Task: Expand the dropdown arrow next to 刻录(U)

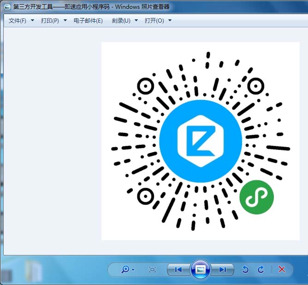Action: point(136,20)
